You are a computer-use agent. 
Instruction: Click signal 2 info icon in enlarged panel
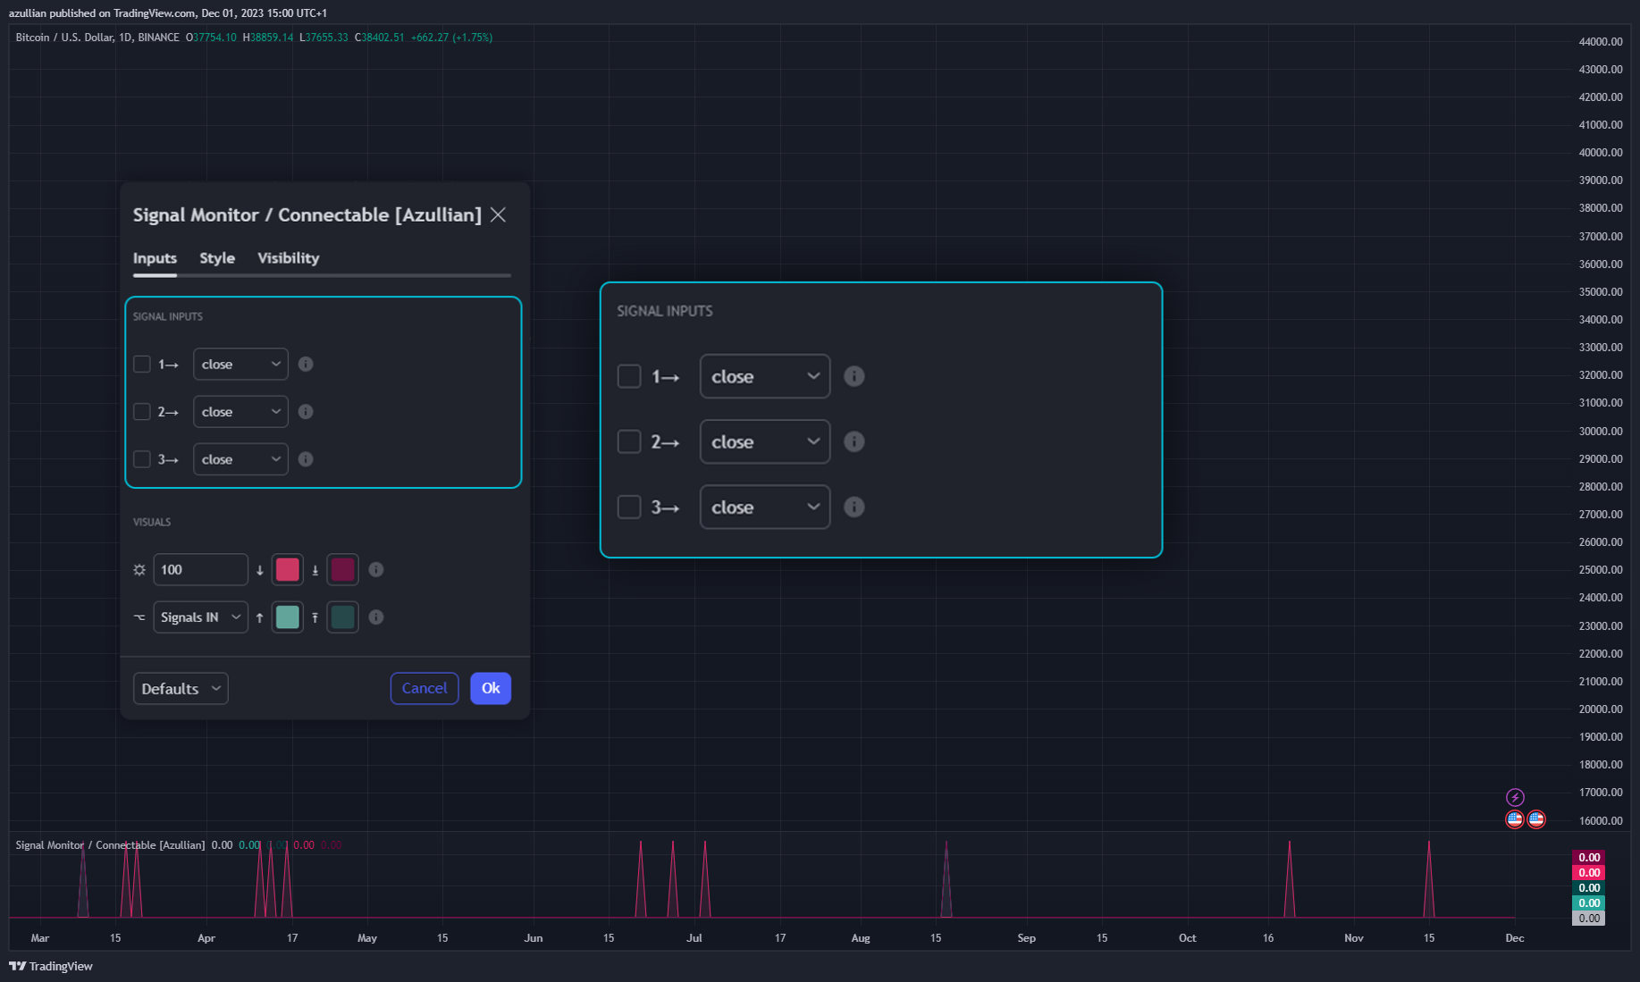854,441
